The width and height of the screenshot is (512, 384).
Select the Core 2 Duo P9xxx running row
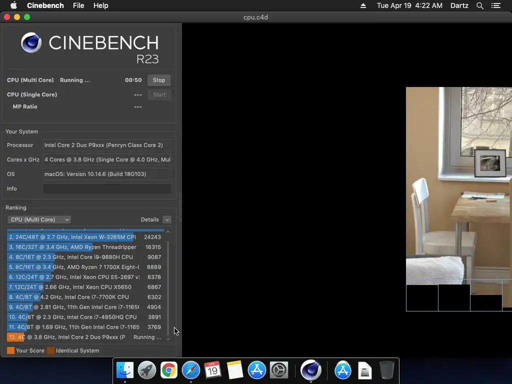pyautogui.click(x=85, y=337)
